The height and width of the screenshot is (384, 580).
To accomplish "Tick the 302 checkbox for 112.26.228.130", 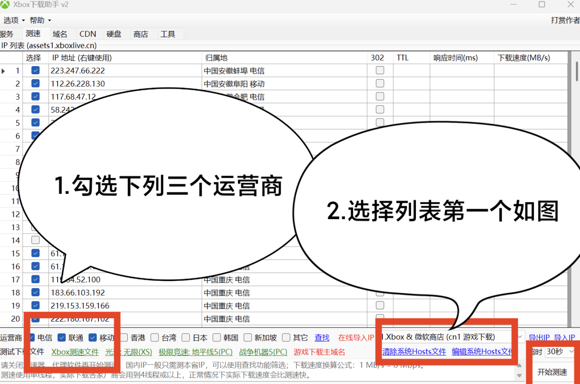I will point(380,83).
